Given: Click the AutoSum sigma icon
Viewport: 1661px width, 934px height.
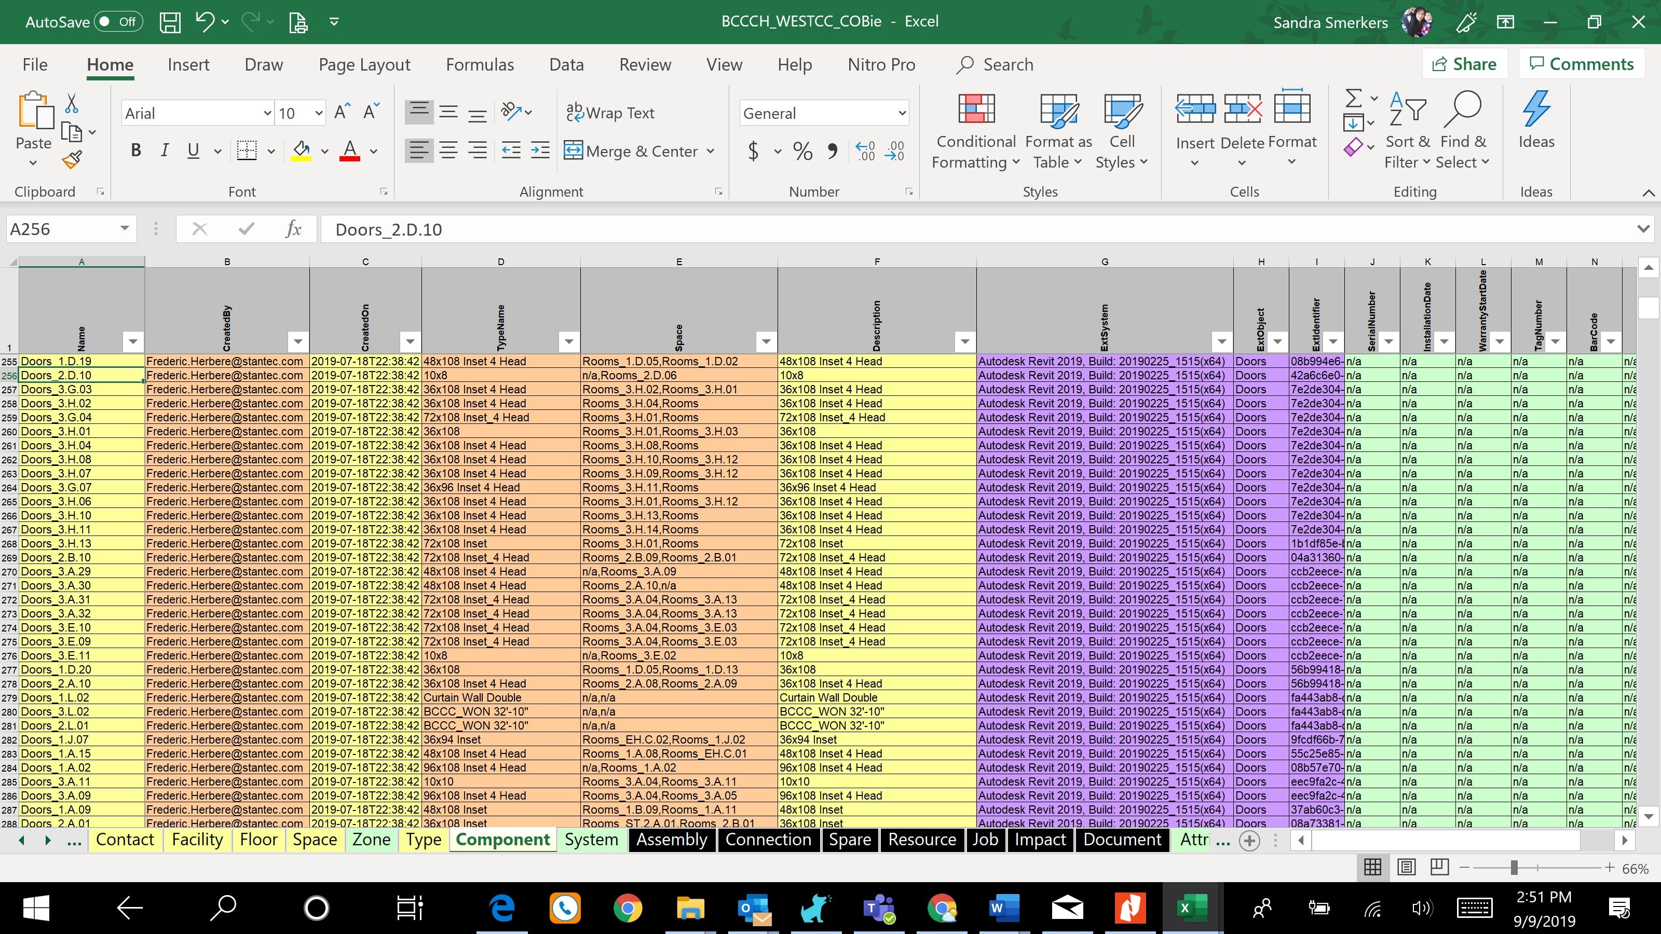Looking at the screenshot, I should tap(1354, 99).
